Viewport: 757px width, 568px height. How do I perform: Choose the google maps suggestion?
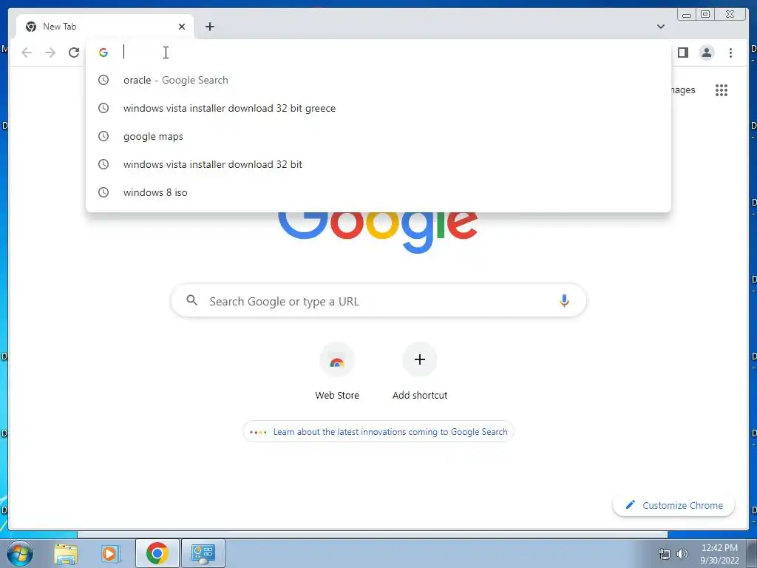point(378,136)
